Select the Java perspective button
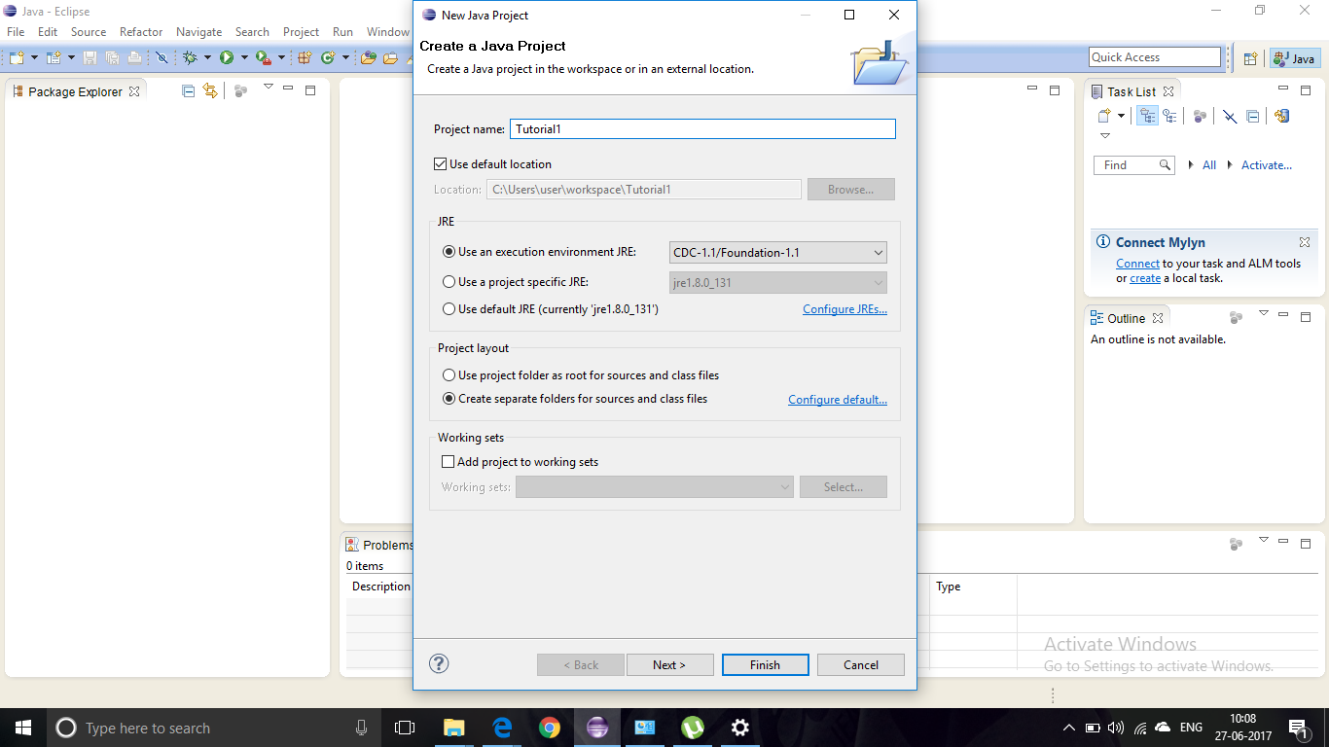Image resolution: width=1329 pixels, height=747 pixels. coord(1295,58)
